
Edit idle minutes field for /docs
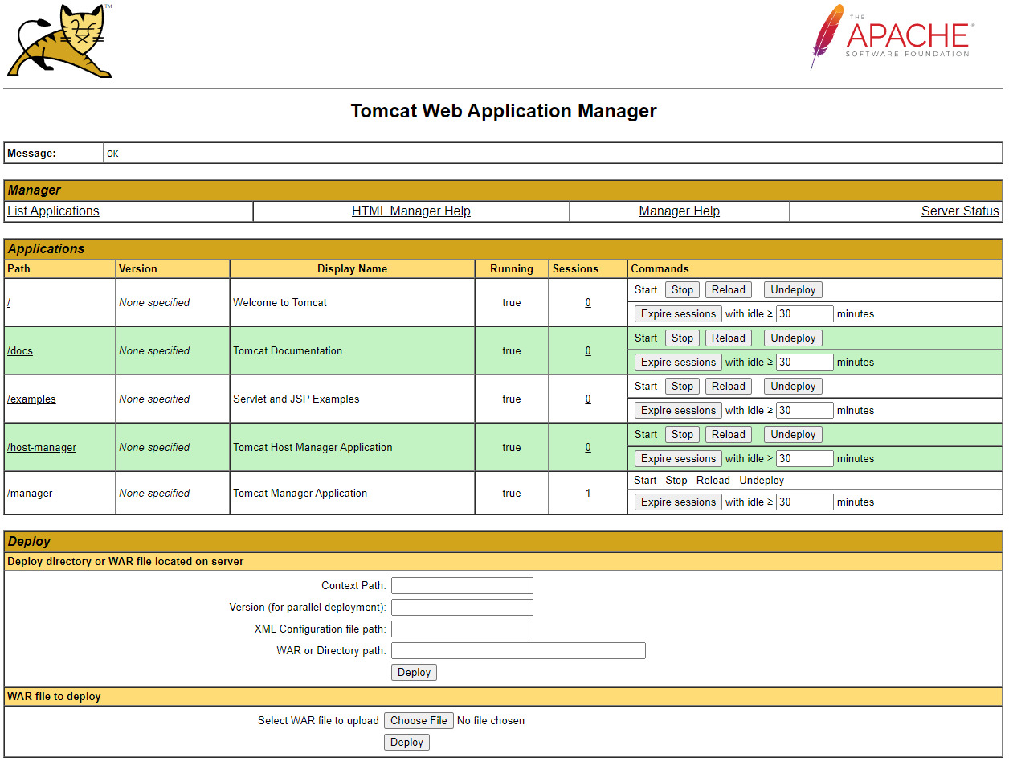(804, 363)
